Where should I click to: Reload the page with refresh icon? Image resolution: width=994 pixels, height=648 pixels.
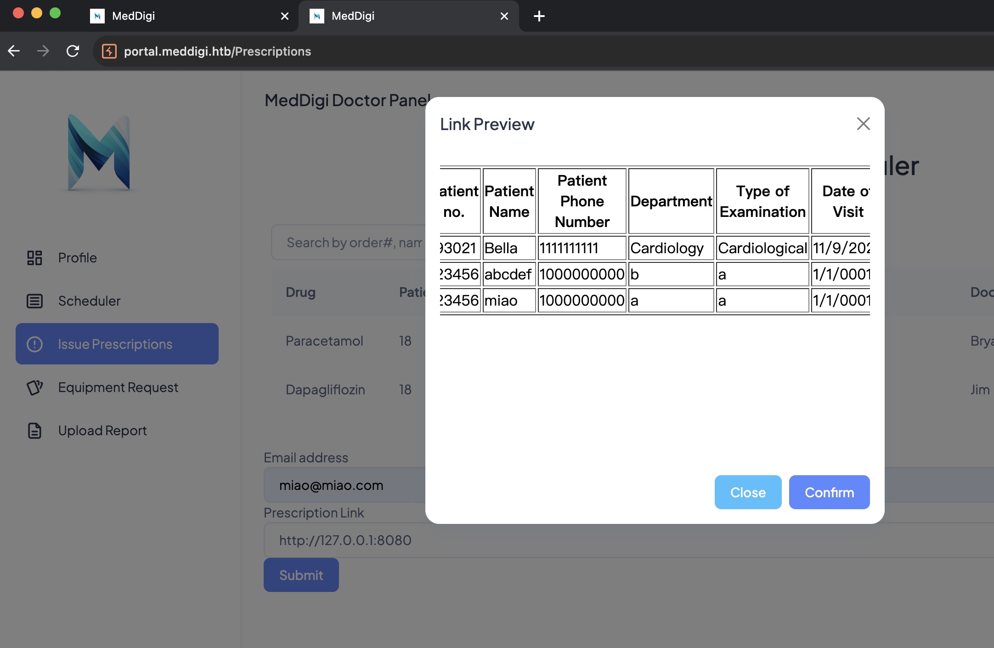point(73,51)
